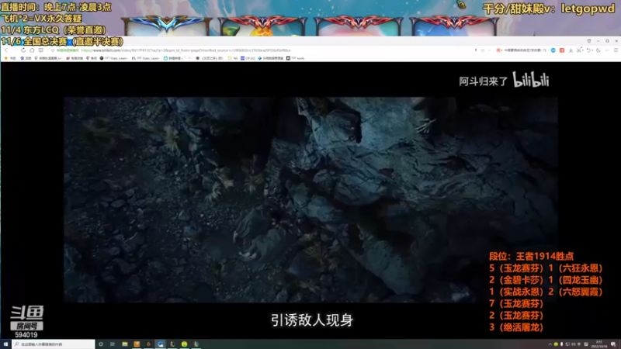Open Cortana circle icon on taskbar
621x349 pixels.
tap(101, 344)
